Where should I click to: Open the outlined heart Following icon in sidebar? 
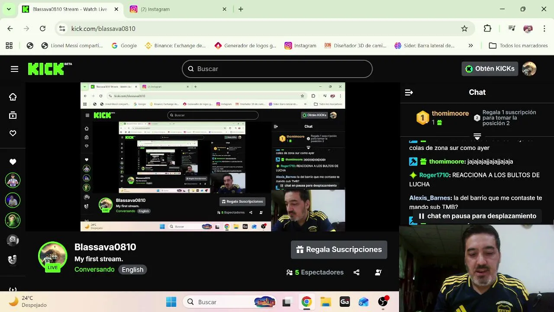tap(13, 133)
